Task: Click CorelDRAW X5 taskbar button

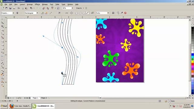Action: coord(43,106)
